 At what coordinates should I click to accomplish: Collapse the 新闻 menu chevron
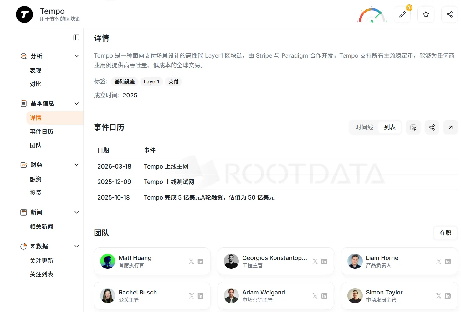tap(77, 212)
